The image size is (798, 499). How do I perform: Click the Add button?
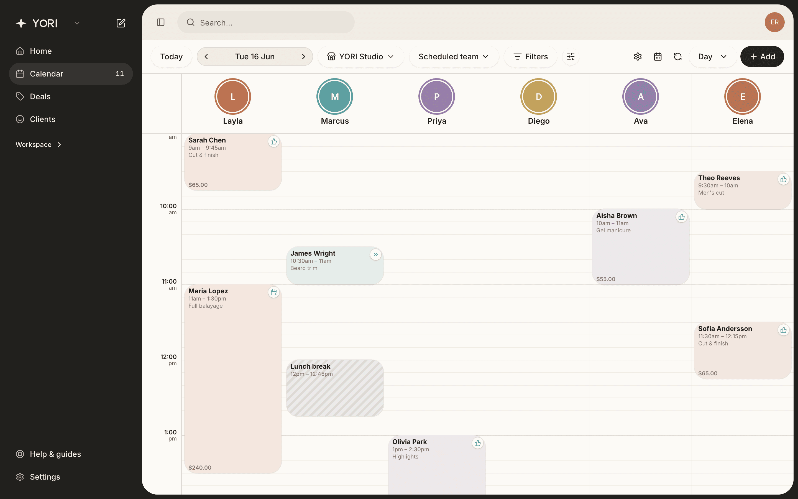762,57
